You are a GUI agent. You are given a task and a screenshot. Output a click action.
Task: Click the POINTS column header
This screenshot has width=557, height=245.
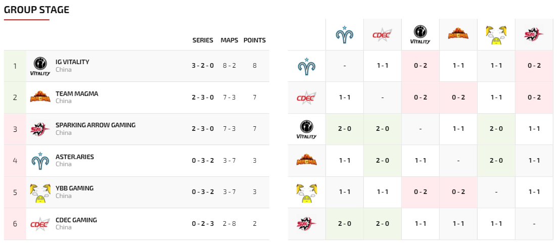point(255,40)
